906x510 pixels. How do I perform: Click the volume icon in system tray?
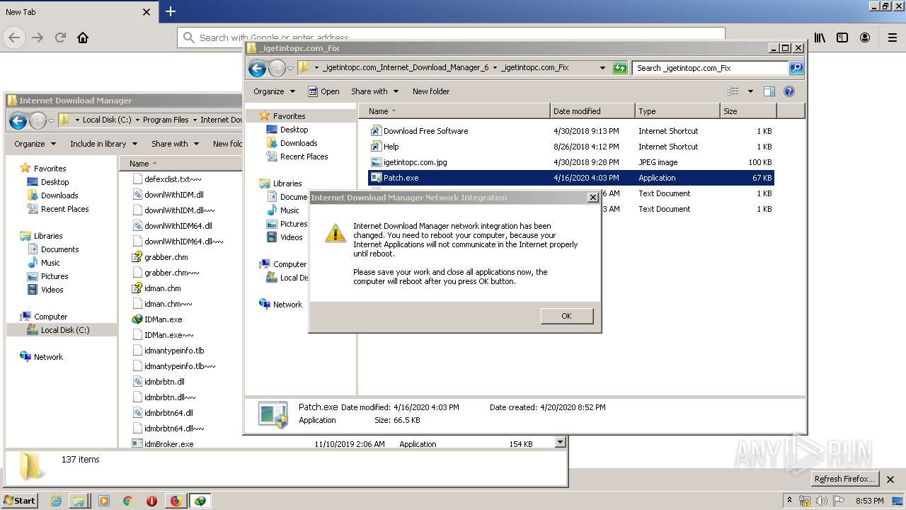pyautogui.click(x=821, y=501)
